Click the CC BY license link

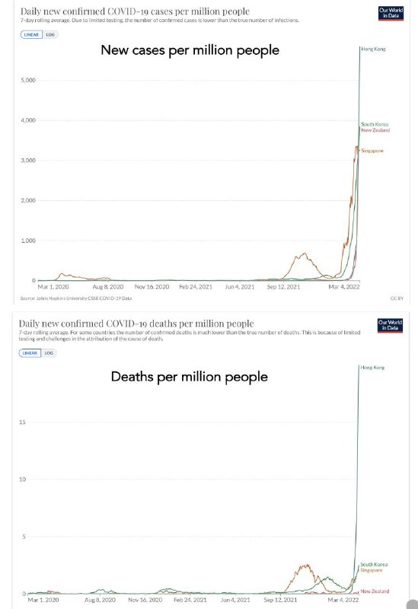click(397, 298)
